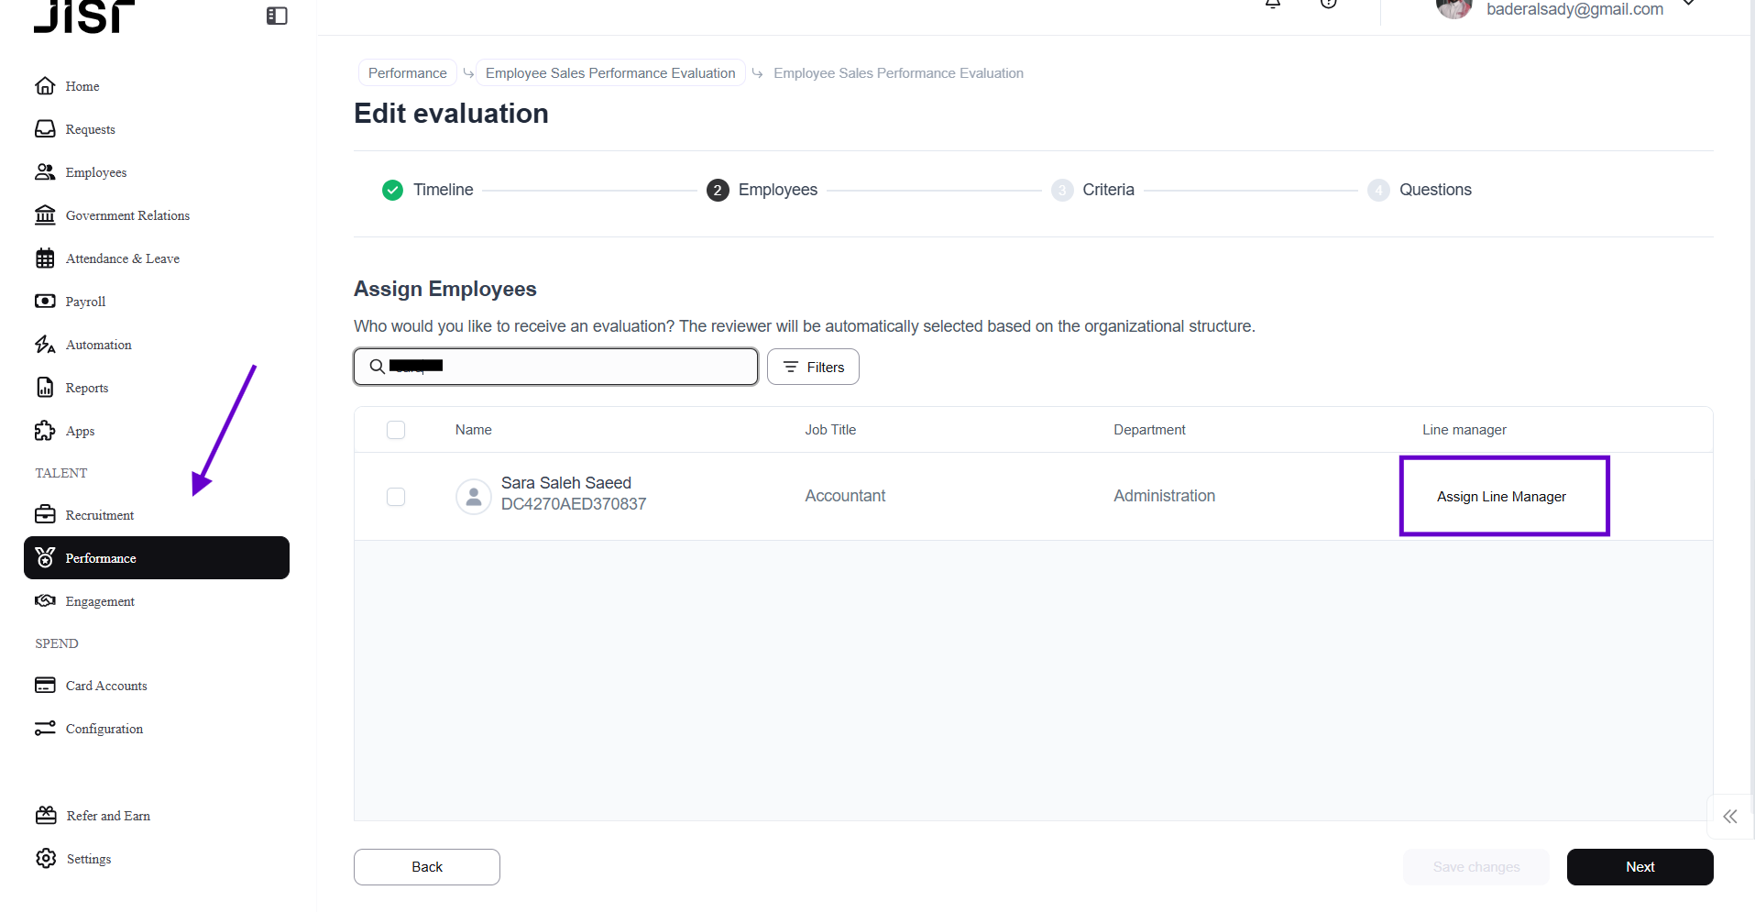Click Assign Line Manager link
The width and height of the screenshot is (1755, 912).
coord(1501,497)
